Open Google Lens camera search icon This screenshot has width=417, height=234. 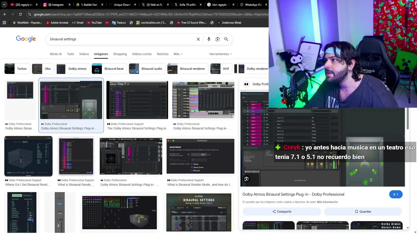tap(217, 39)
